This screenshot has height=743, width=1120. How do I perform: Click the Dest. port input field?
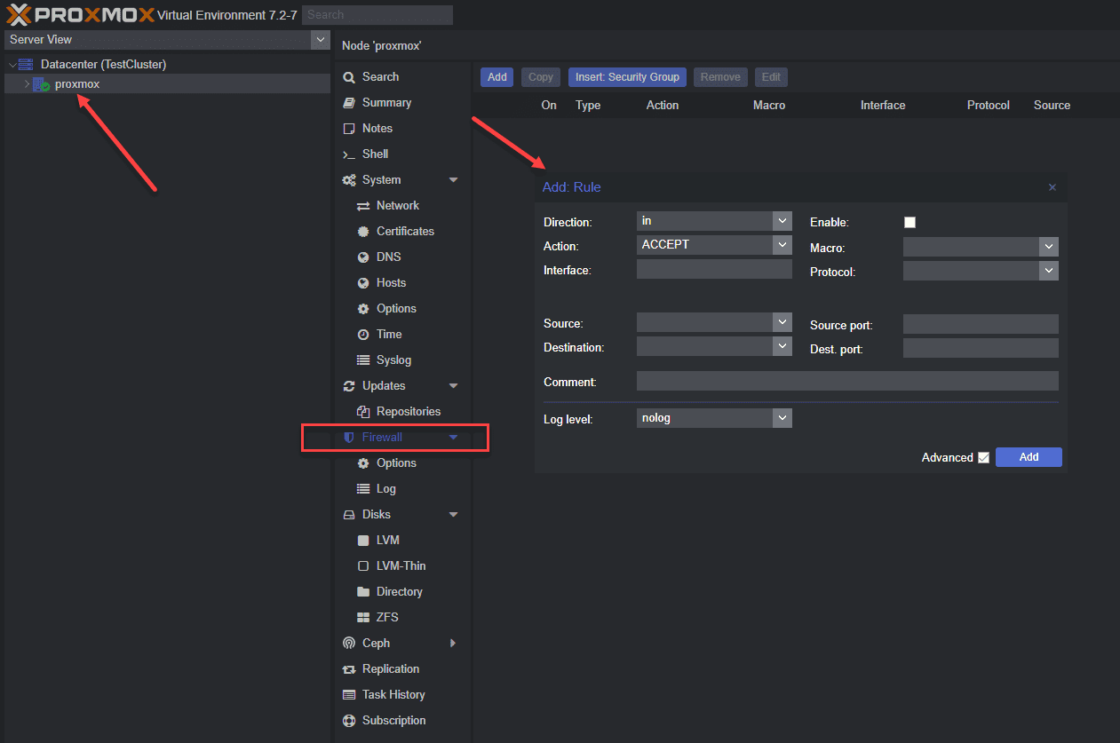981,348
